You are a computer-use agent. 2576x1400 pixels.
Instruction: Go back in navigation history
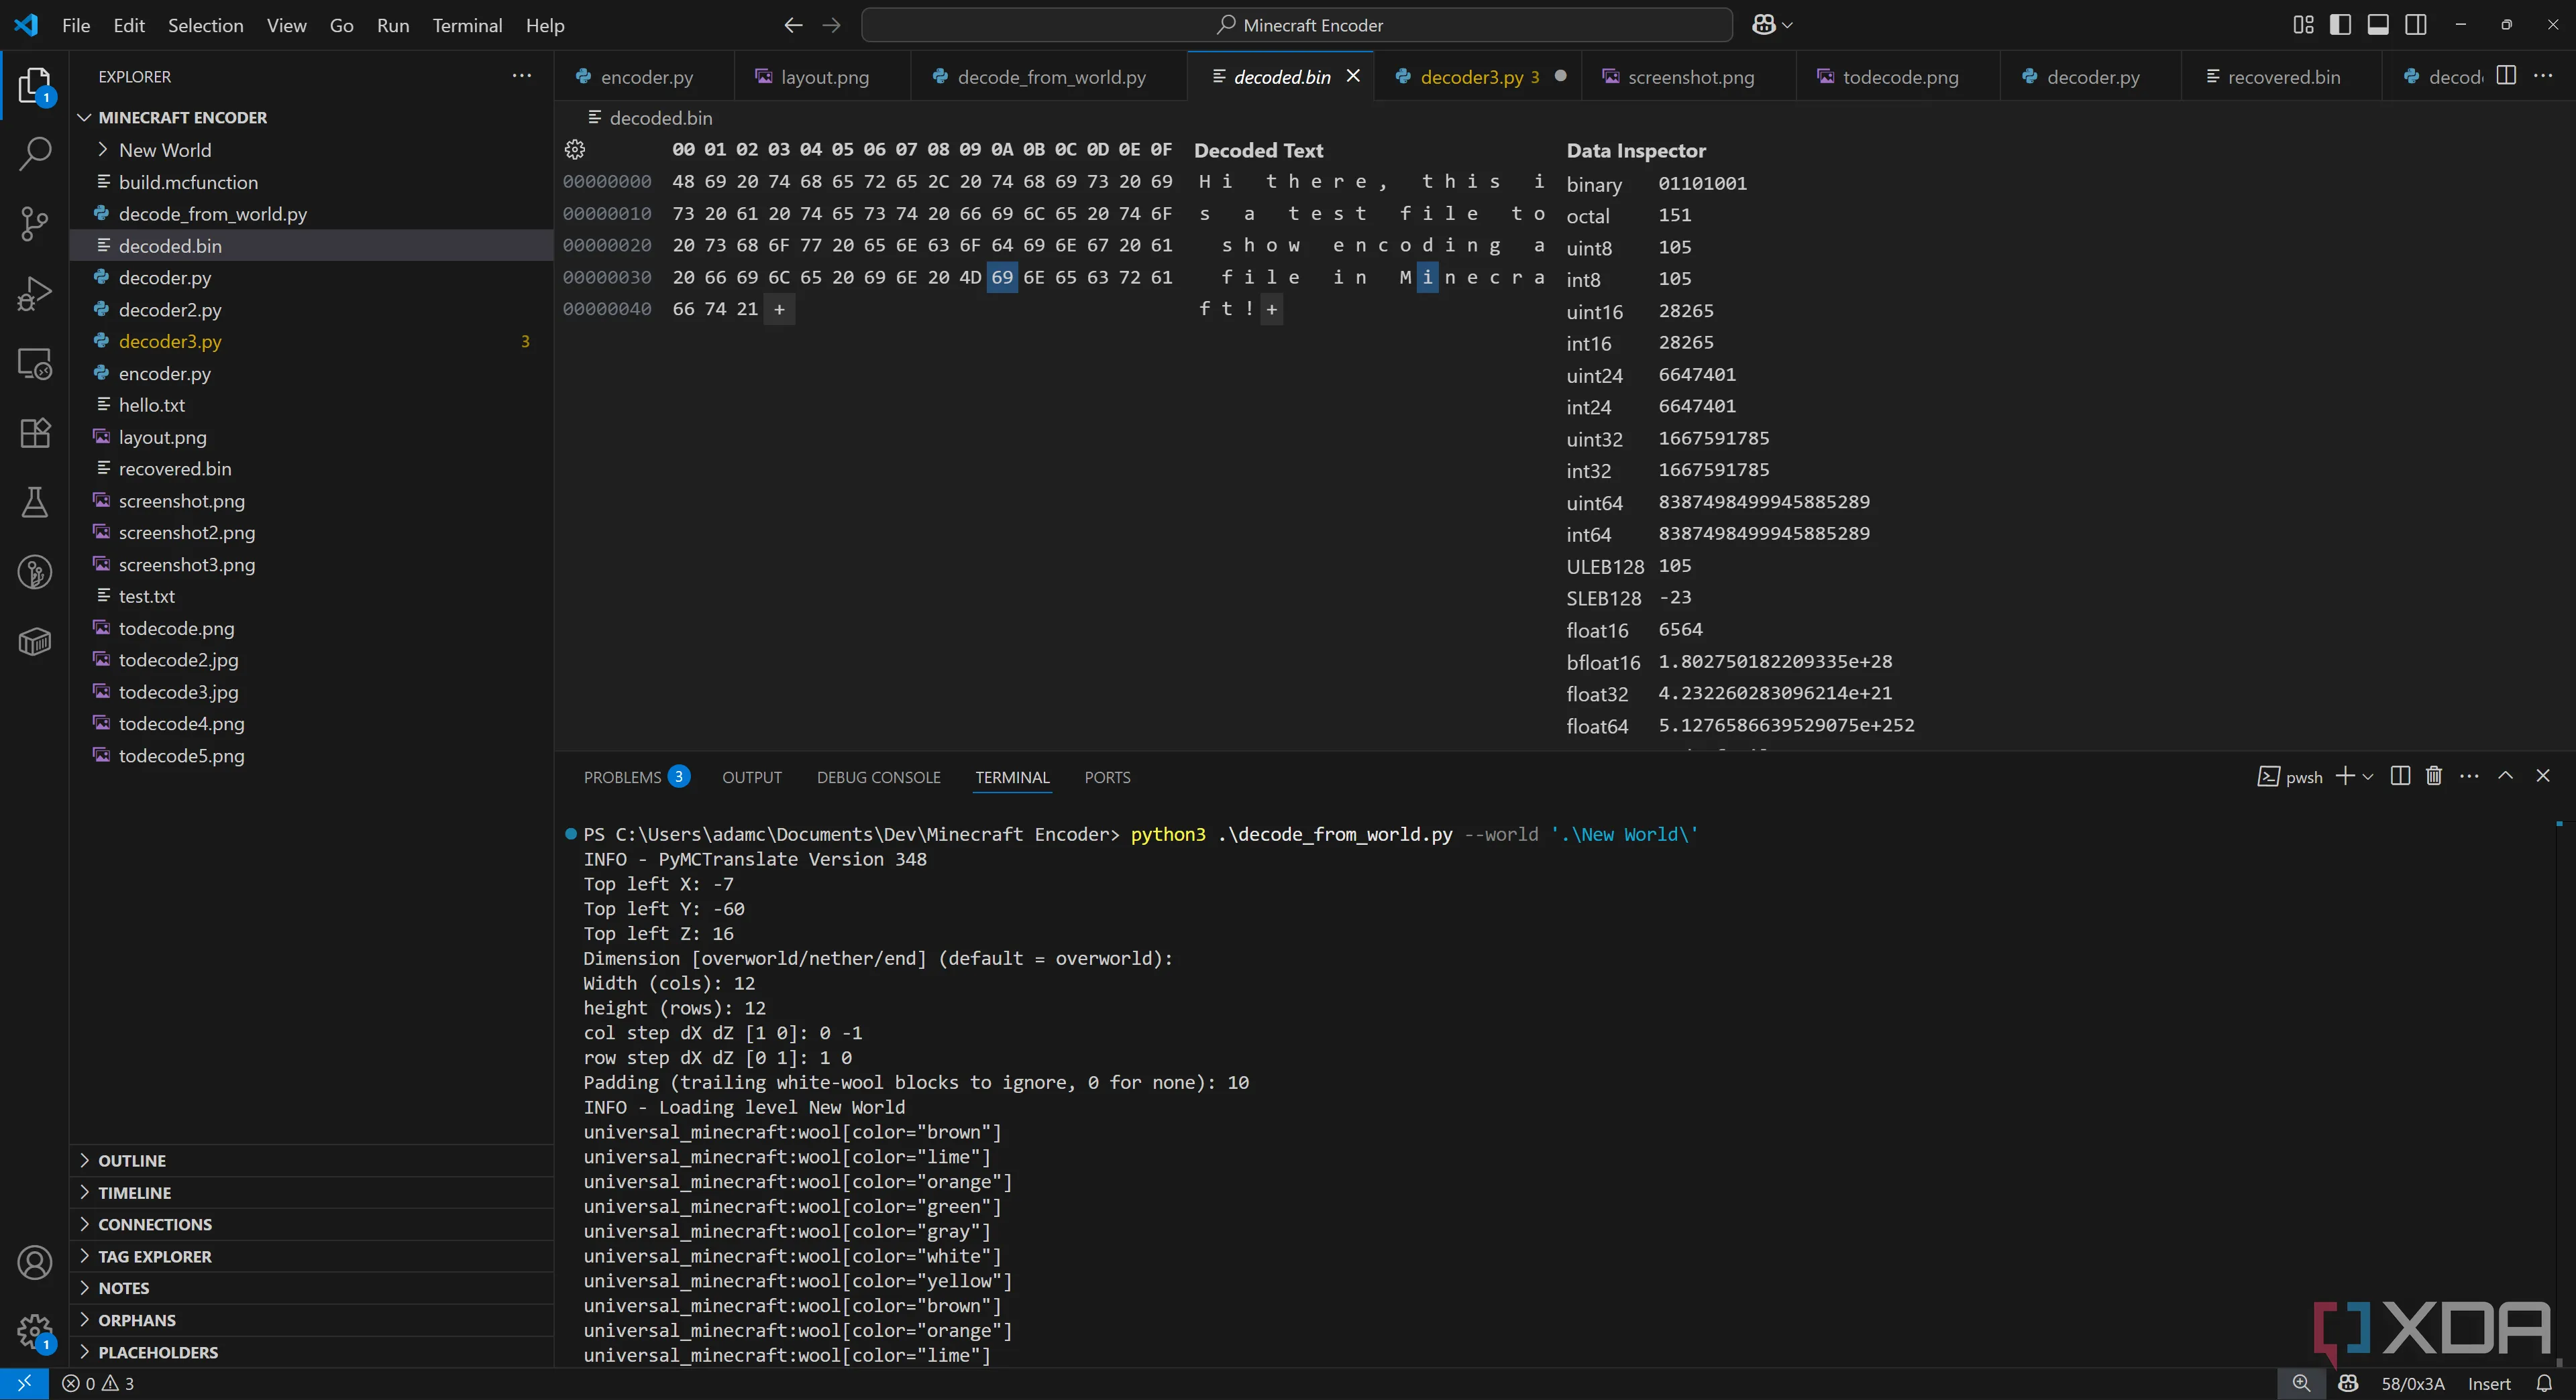click(793, 25)
